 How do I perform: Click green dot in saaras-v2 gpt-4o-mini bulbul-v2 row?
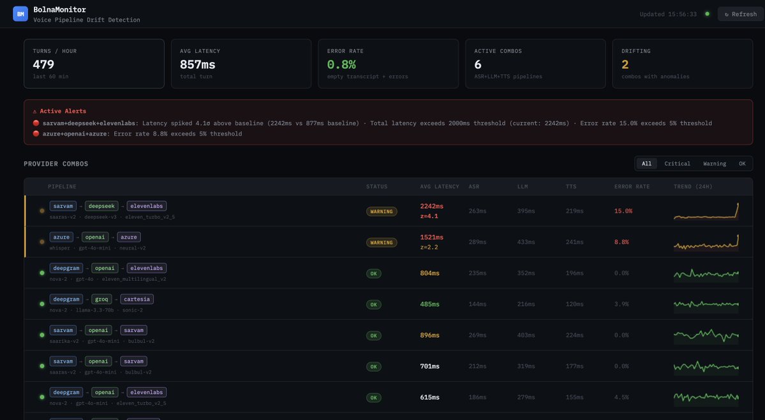42,366
